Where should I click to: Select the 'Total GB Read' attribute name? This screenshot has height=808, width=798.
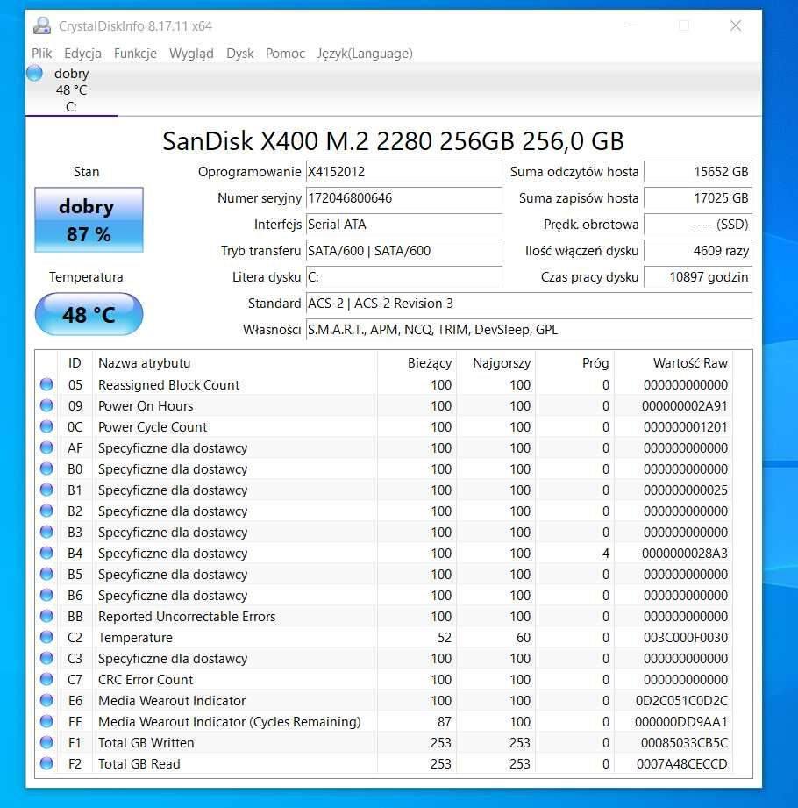[x=139, y=764]
